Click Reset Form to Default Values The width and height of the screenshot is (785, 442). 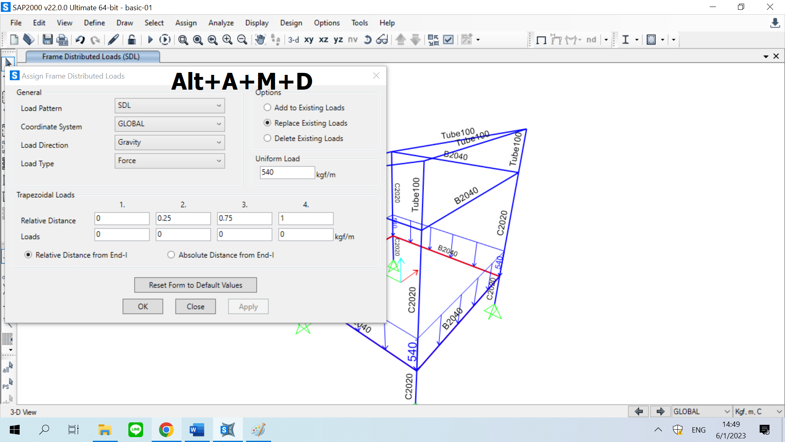pos(195,285)
